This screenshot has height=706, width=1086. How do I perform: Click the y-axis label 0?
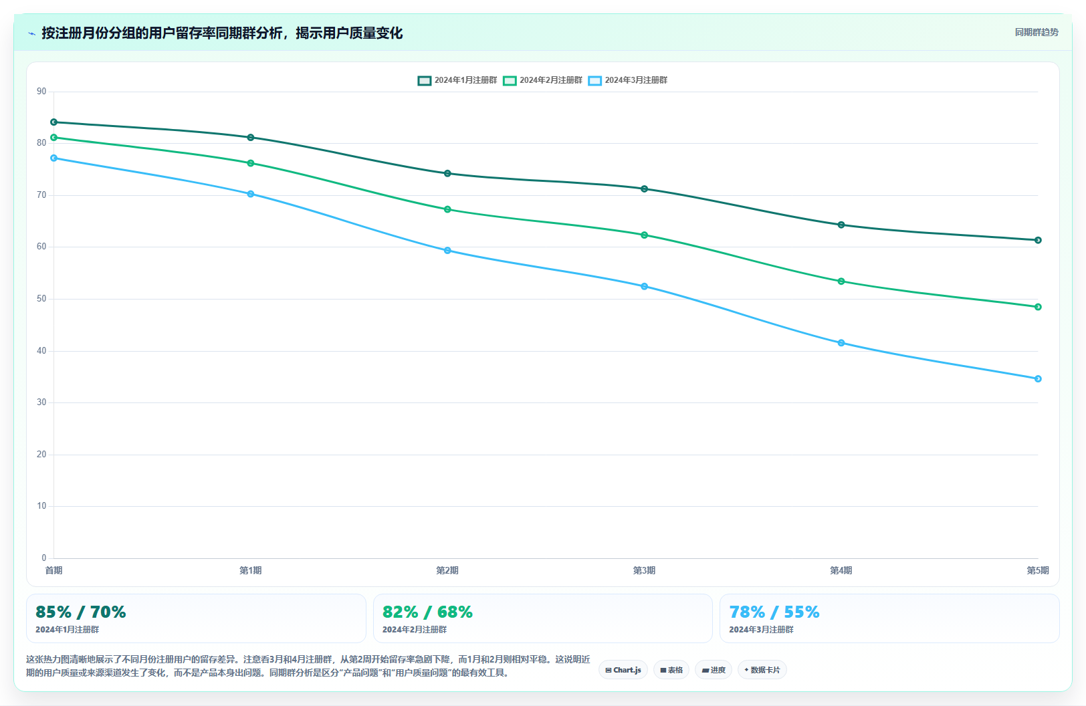click(44, 558)
